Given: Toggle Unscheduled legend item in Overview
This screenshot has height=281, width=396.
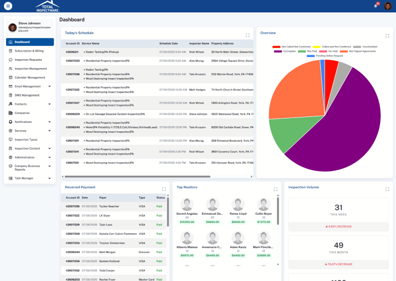Looking at the screenshot, I should [x=365, y=47].
